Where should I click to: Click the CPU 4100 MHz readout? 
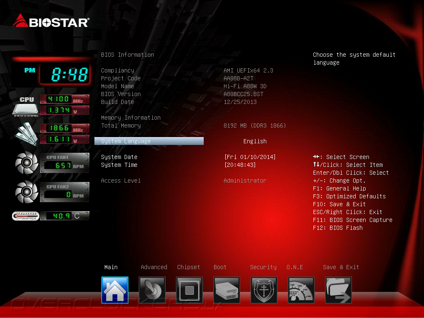tap(65, 99)
